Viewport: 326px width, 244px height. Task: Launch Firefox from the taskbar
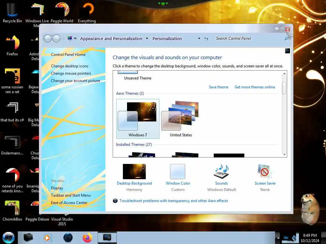88,238
